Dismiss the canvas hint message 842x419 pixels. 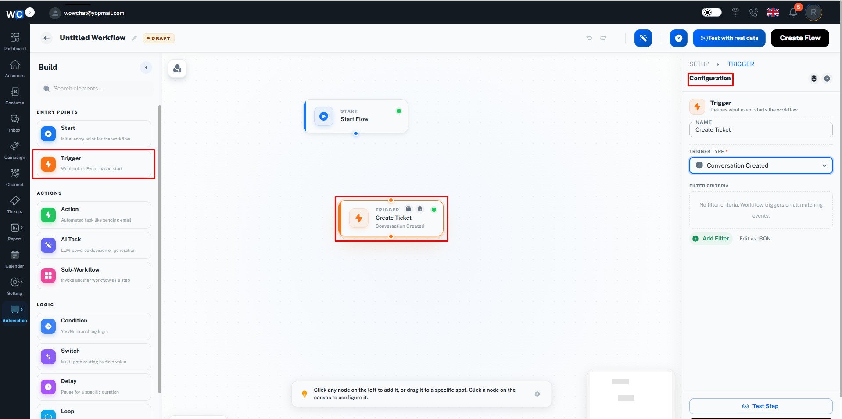537,394
